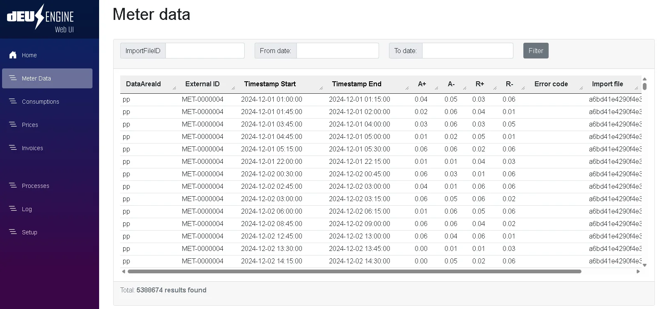Click R+ column resize handle
This screenshot has height=309, width=661.
[495, 88]
